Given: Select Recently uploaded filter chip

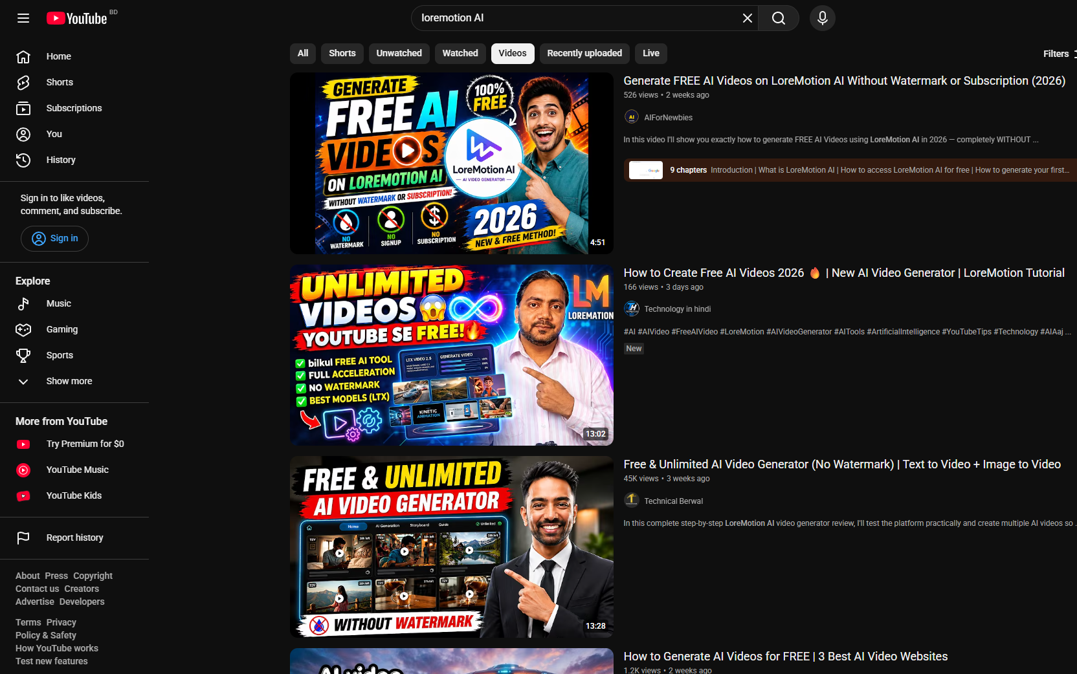Looking at the screenshot, I should 584,54.
